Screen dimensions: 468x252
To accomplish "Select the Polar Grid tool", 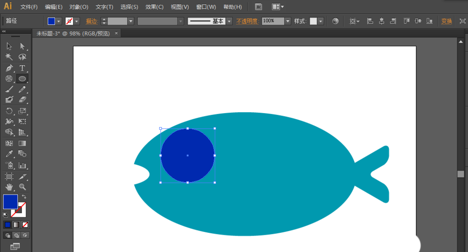I will click(9, 79).
